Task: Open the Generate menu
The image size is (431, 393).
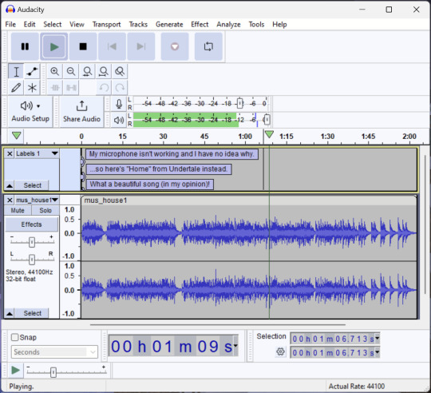Action: point(169,25)
